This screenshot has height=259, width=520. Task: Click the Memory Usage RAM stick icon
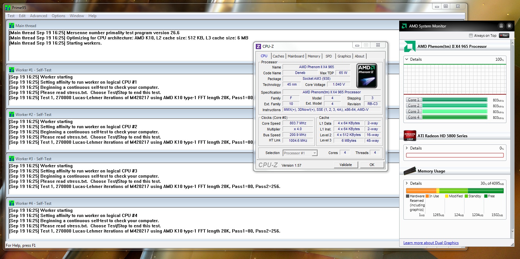tap(410, 171)
